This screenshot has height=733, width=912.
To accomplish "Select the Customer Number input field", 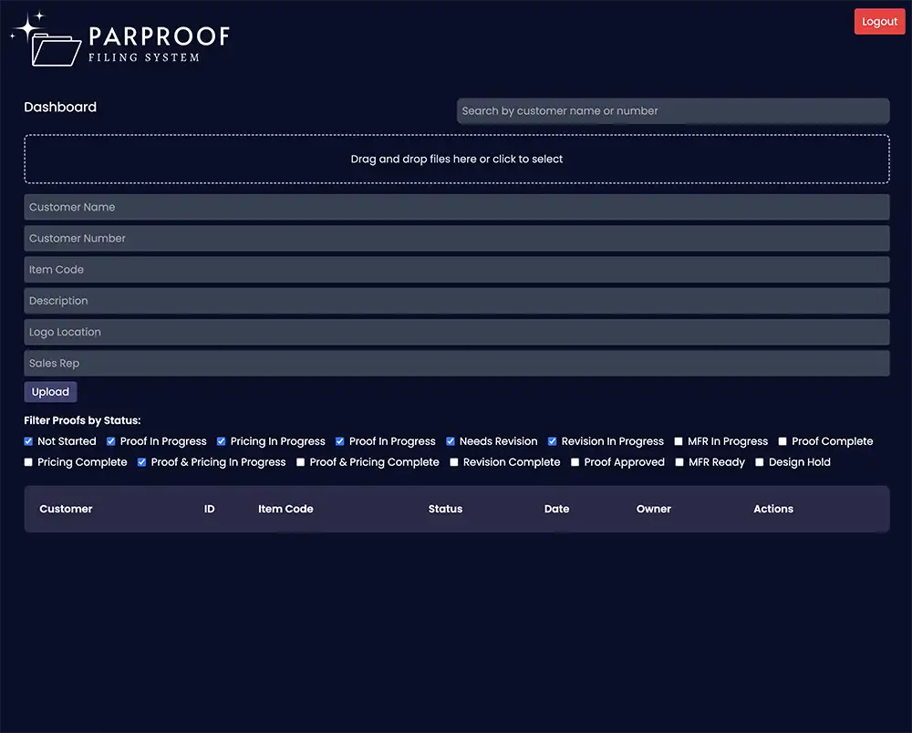I will click(x=456, y=239).
